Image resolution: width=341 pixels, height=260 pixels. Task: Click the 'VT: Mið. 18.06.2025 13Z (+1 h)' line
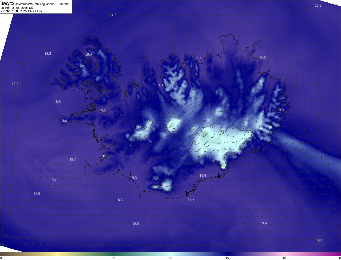pyautogui.click(x=21, y=11)
